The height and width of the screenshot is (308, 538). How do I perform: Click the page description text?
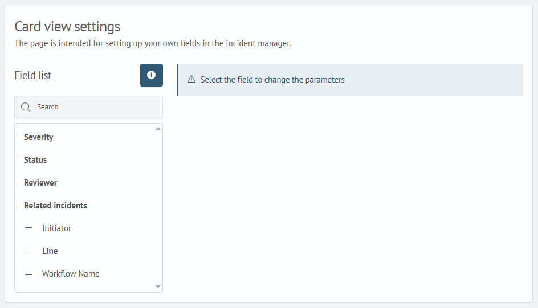coord(153,43)
